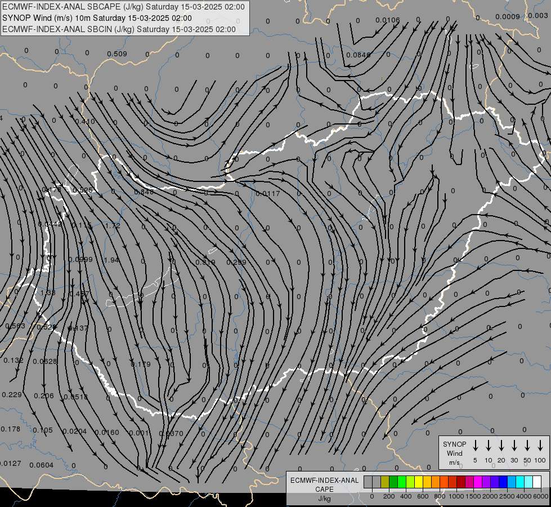Image resolution: width=551 pixels, height=507 pixels.
Task: Click the 20 m/s wind arrow in legend
Action: [x=501, y=445]
